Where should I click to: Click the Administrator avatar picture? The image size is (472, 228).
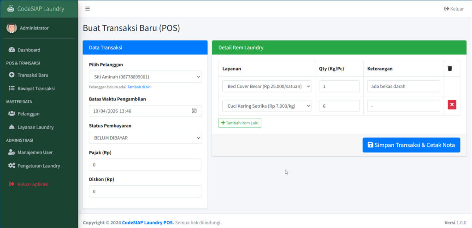(12, 28)
